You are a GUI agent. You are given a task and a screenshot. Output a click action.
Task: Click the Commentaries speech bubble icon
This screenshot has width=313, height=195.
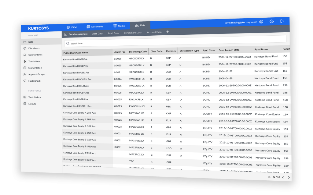coord(25,55)
